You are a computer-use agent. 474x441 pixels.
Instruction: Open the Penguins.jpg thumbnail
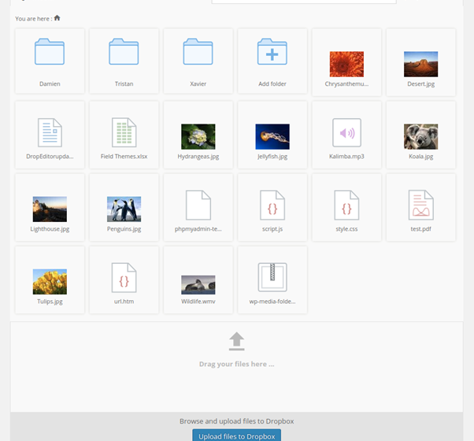pos(124,209)
